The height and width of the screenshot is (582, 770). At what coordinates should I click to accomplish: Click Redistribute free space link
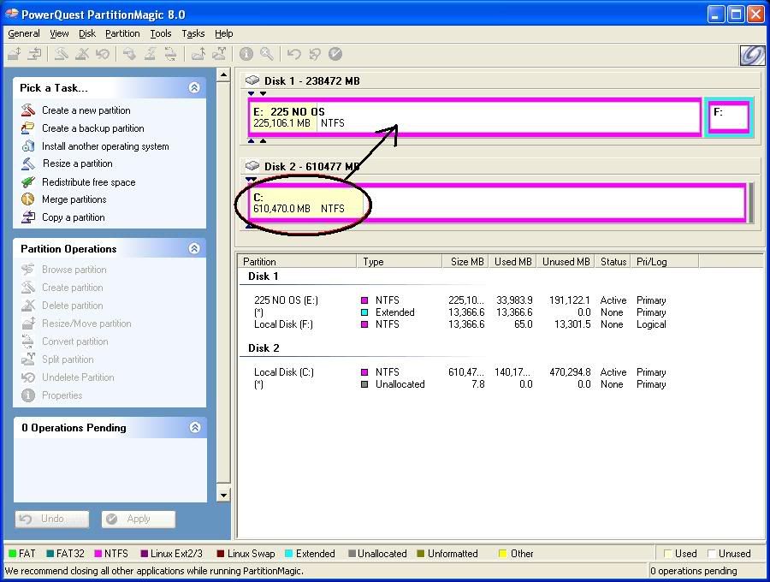point(88,181)
